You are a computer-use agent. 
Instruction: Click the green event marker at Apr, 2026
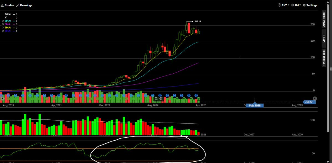pyautogui.click(x=199, y=98)
